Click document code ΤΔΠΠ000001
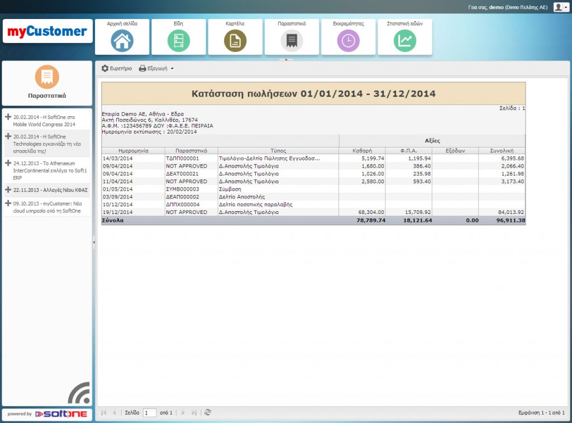Viewport: 572px width, 423px height. pos(183,158)
